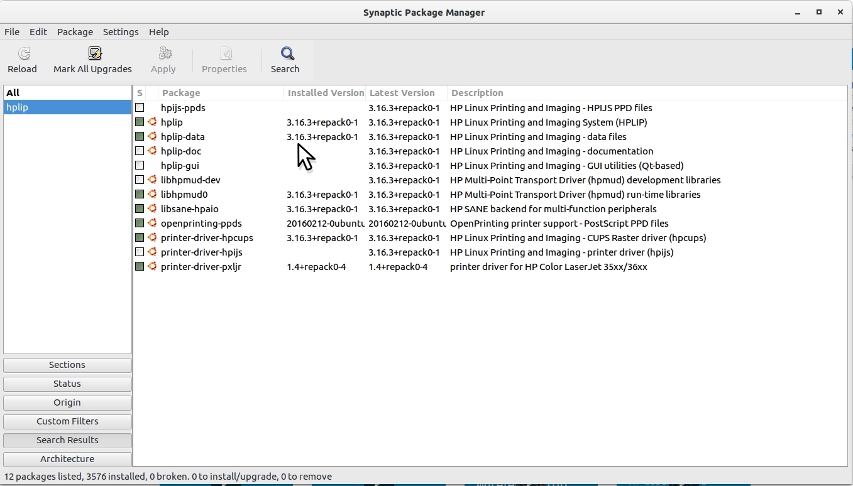The width and height of the screenshot is (853, 486).
Task: Click the Ubuntu icon next to openprinting-ppds
Action: [x=152, y=224]
